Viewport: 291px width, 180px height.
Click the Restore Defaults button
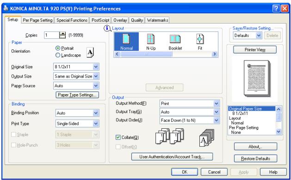coord(255,158)
